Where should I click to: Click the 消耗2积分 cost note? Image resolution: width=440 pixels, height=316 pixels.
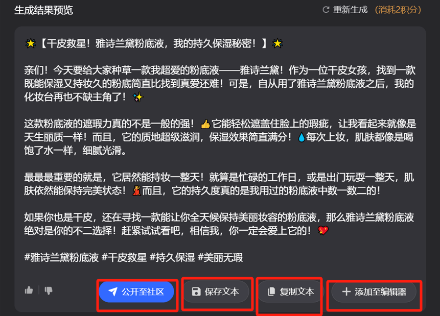pos(398,10)
